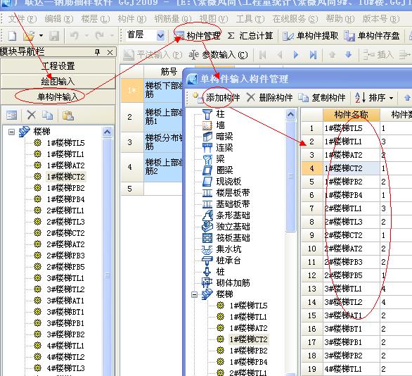The height and width of the screenshot is (376, 412).
Task: Click the new file icon in toolbar
Action: [x=12, y=36]
